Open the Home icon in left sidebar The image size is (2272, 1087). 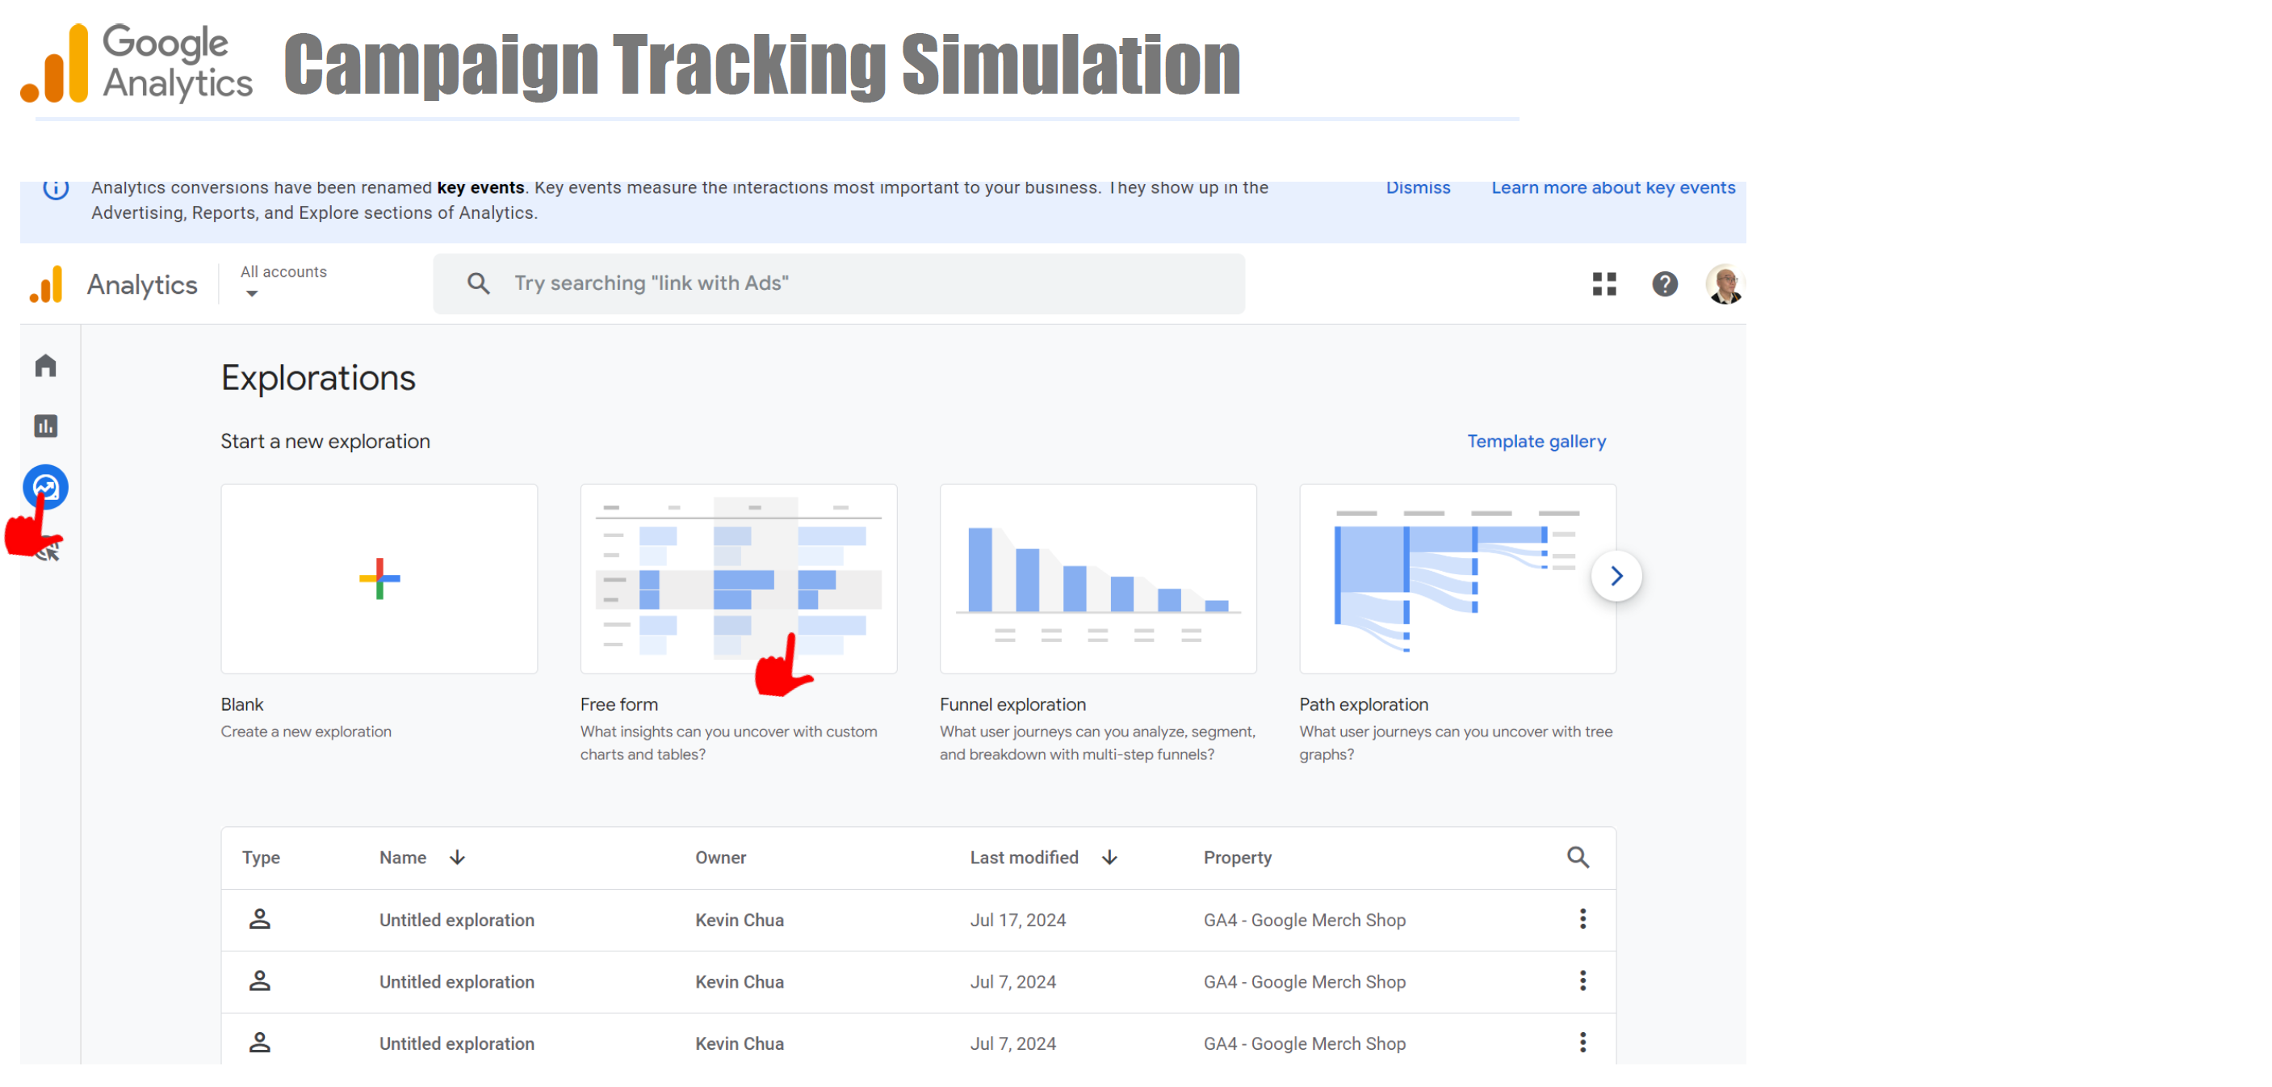(46, 365)
